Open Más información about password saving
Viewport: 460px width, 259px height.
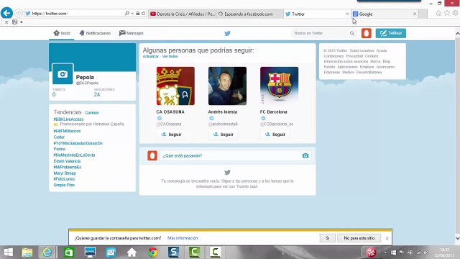[x=183, y=238]
